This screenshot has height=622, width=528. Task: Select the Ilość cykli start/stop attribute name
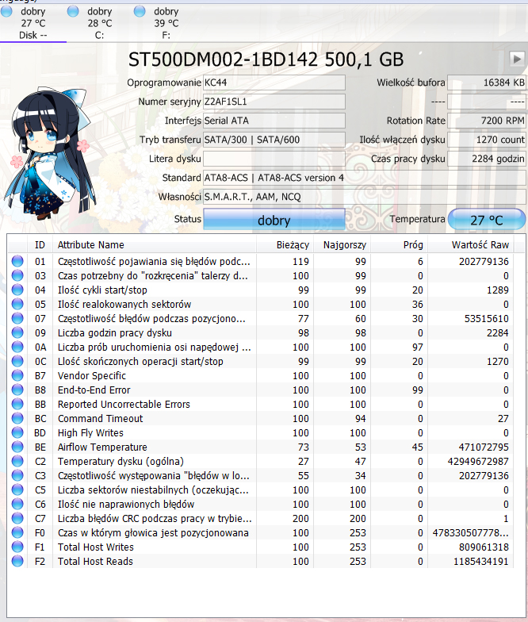pyautogui.click(x=102, y=290)
